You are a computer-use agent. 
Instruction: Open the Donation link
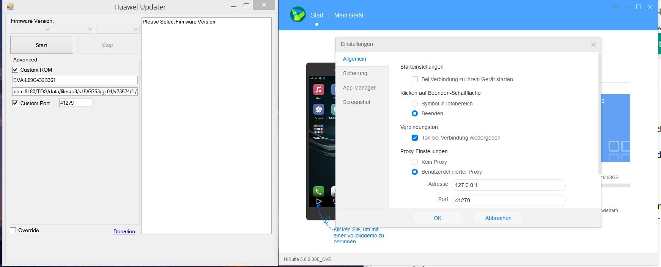pos(124,231)
